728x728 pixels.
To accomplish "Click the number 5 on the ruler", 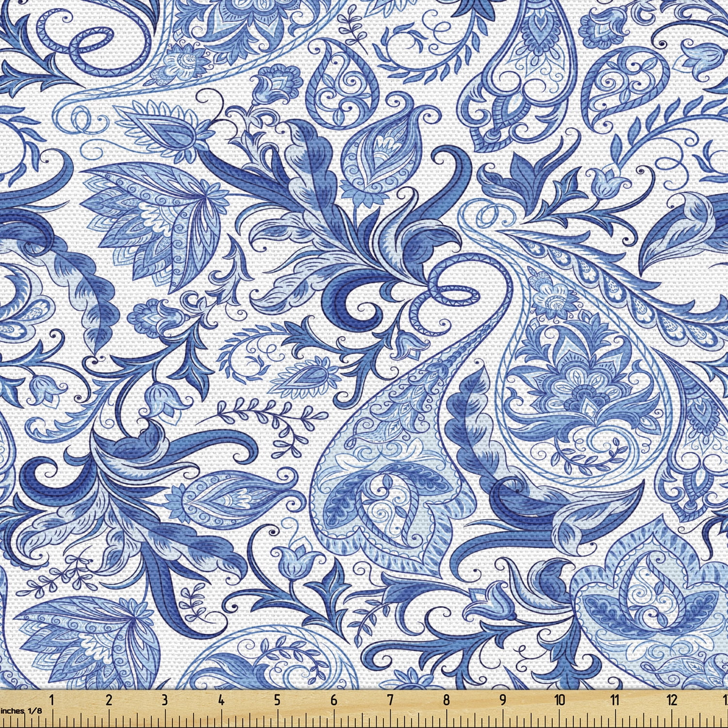I will tap(278, 700).
